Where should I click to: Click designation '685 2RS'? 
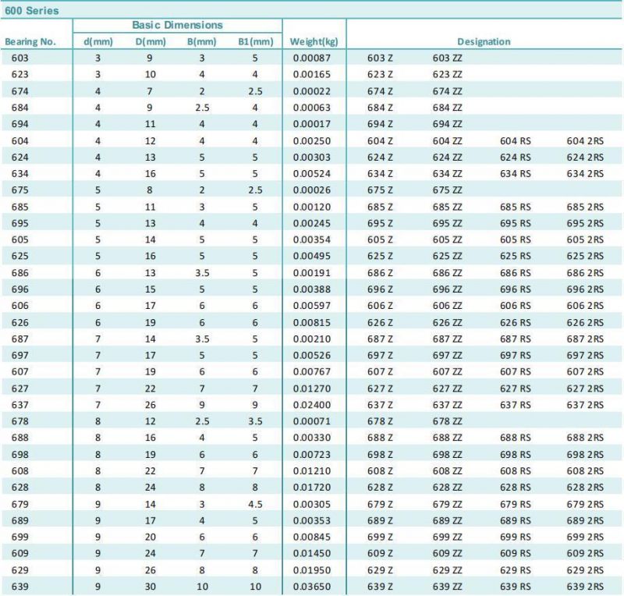(585, 207)
